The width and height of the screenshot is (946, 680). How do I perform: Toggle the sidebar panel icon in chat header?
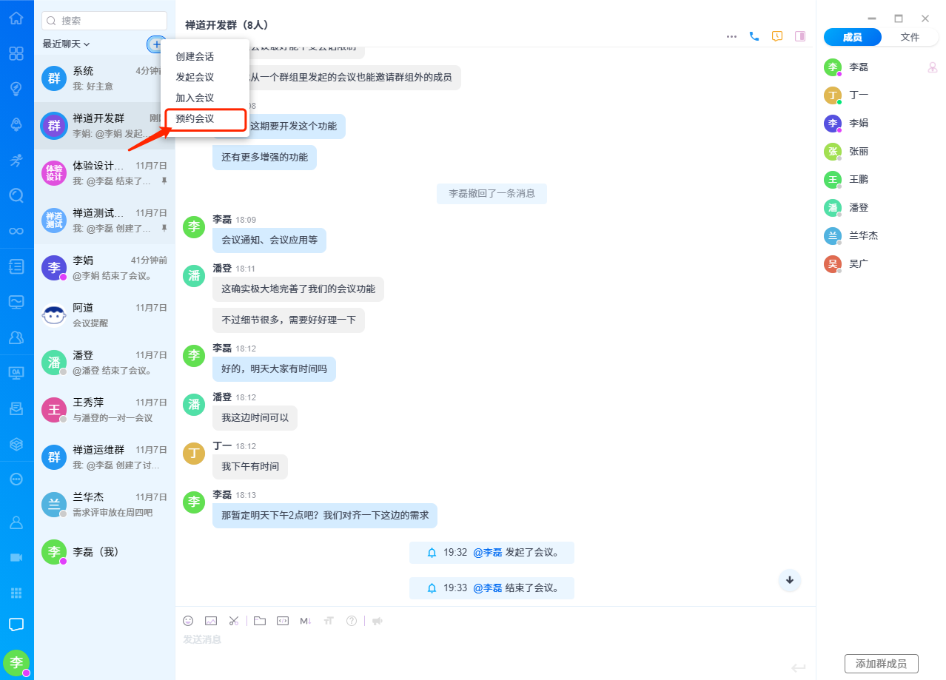(x=799, y=36)
